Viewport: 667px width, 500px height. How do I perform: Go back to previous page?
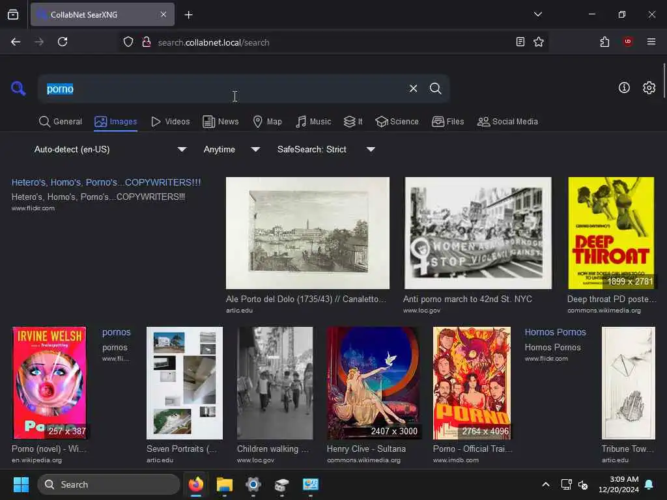16,42
